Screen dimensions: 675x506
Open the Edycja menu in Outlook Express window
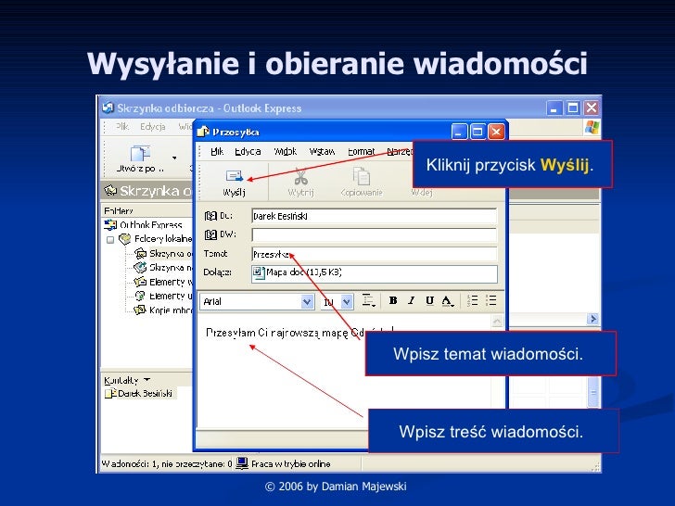click(x=153, y=126)
